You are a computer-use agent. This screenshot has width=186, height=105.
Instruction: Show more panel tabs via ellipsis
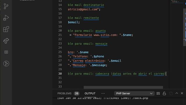[103, 93]
